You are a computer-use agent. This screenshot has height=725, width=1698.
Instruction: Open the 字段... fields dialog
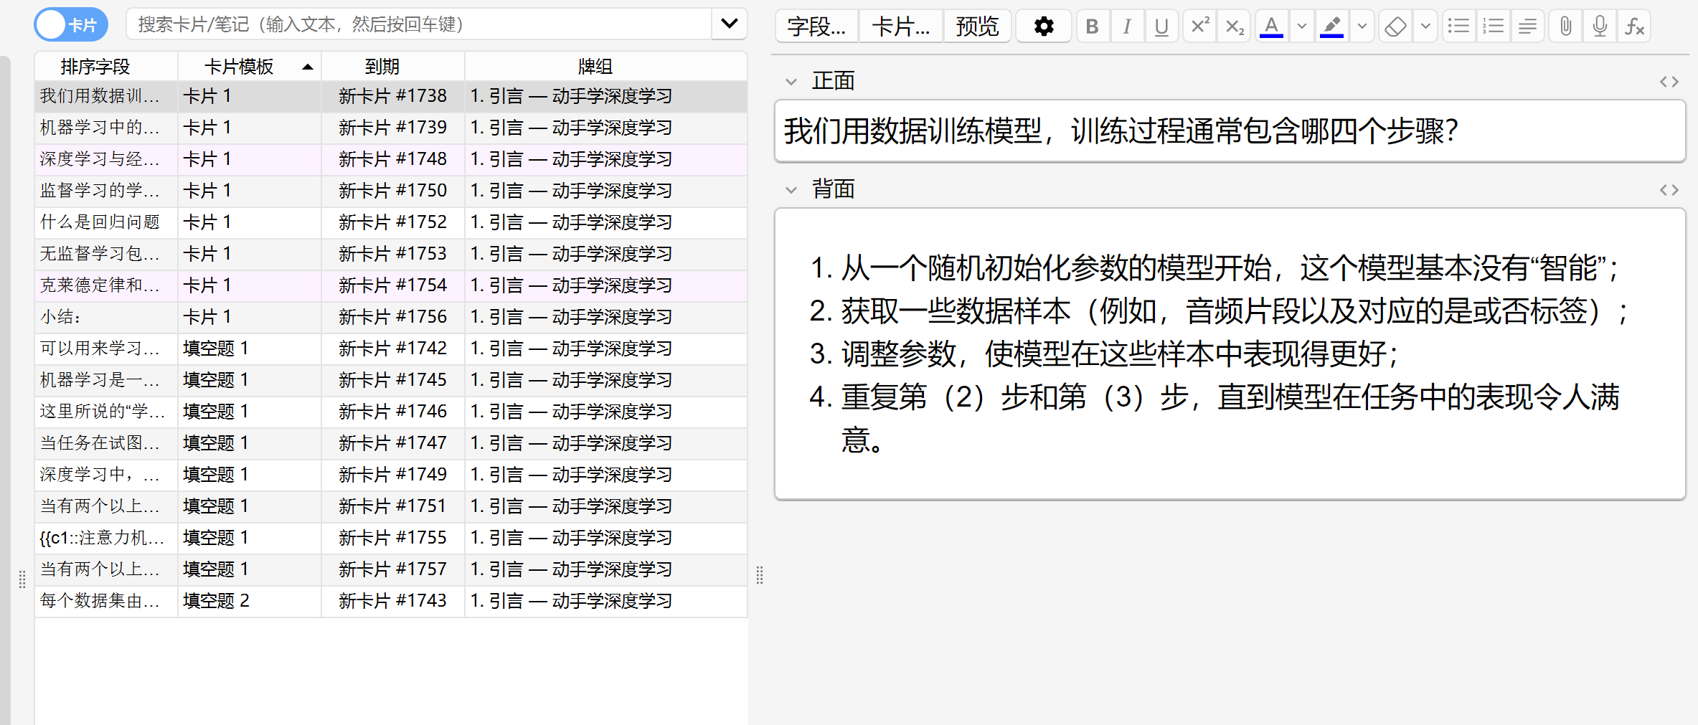click(816, 27)
